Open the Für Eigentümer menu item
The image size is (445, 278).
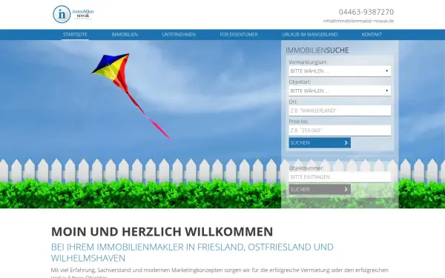coord(239,35)
